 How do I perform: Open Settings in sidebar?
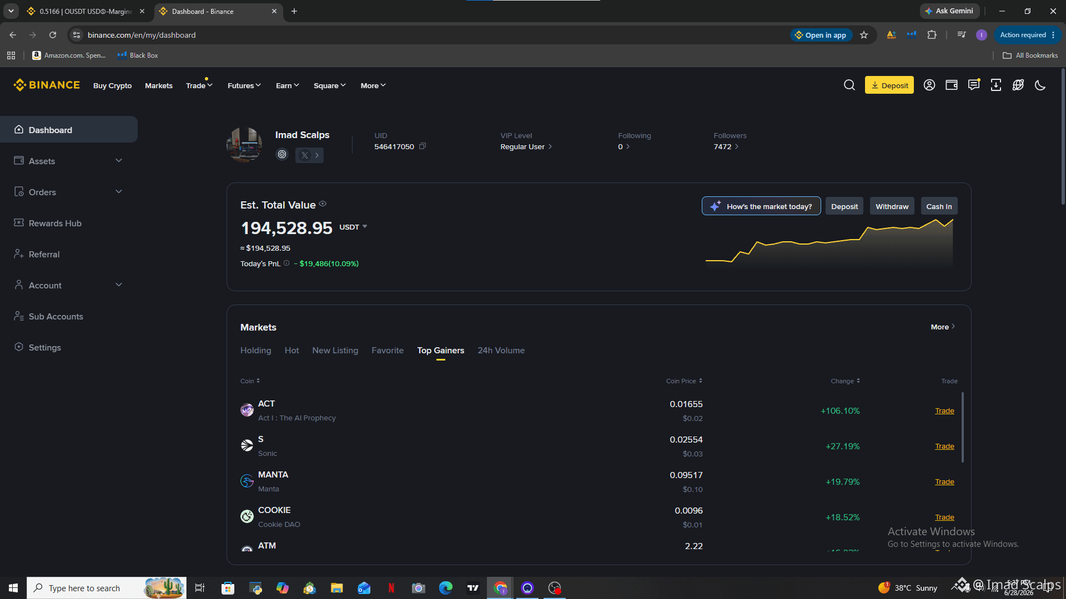69,347
